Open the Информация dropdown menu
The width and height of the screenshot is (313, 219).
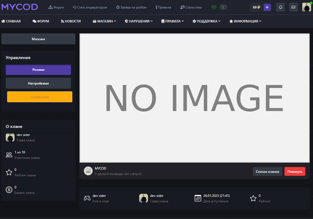[x=245, y=21]
